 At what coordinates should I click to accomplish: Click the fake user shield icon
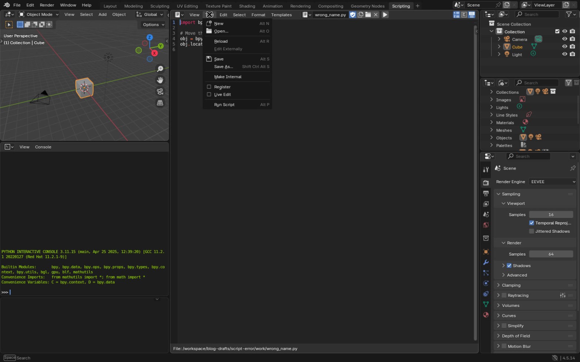click(x=353, y=15)
